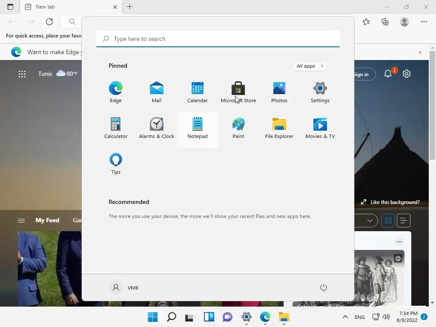
Task: Open Tunis weather 80°F widget
Action: [x=58, y=74]
